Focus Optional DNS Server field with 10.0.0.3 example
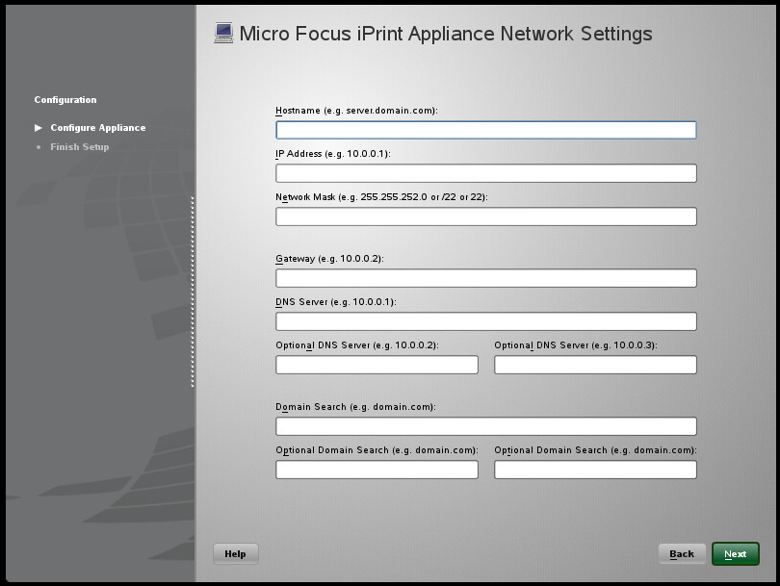The width and height of the screenshot is (780, 586). pyautogui.click(x=595, y=365)
